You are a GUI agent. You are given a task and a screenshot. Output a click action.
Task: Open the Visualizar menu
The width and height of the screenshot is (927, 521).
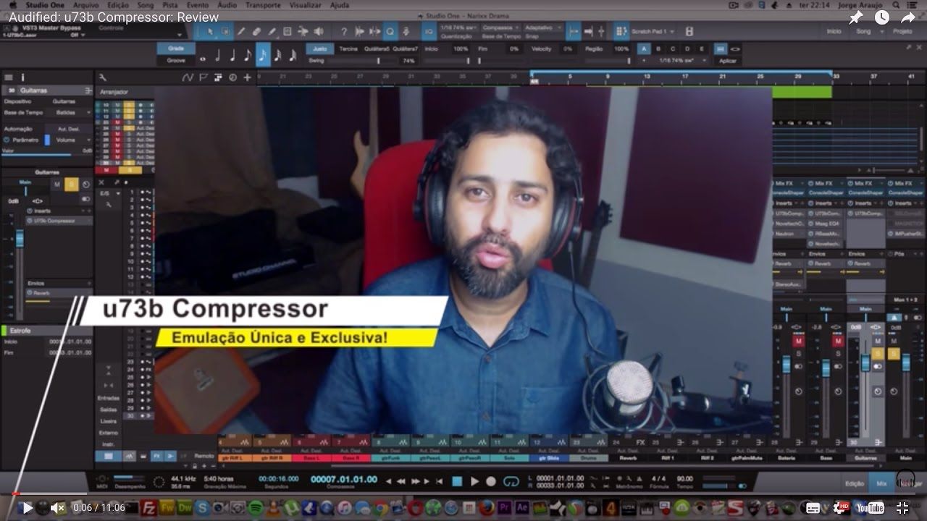point(305,5)
